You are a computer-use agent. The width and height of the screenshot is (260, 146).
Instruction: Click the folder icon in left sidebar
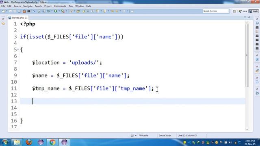coord(3,24)
